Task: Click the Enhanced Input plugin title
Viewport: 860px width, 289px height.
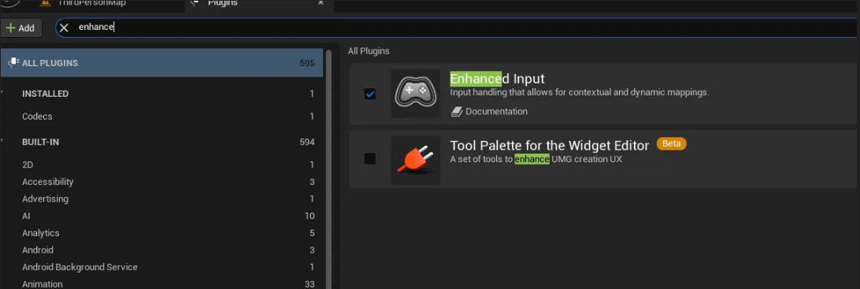Action: pos(498,79)
